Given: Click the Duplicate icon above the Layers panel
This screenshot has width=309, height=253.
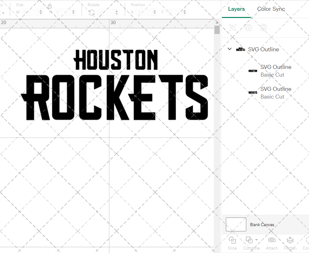Looking at the screenshot, I should (x=248, y=27).
